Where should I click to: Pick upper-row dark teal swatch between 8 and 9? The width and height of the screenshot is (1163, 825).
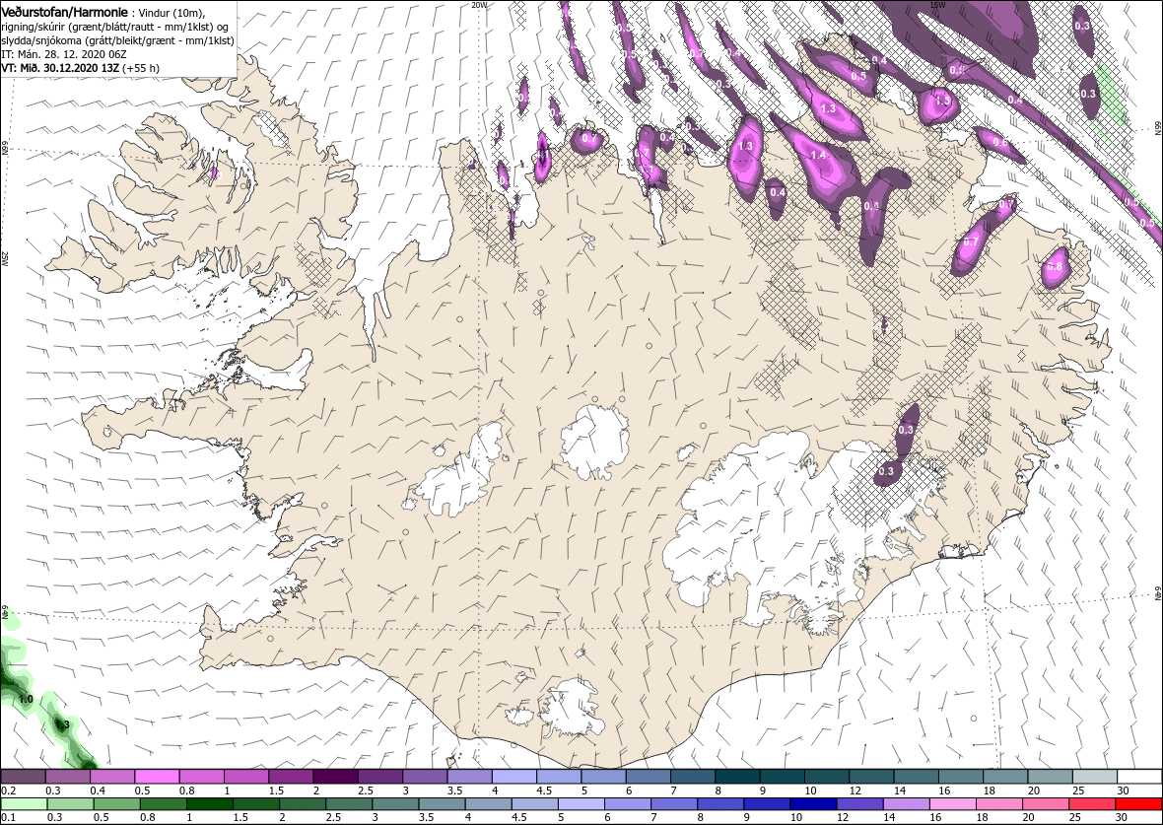737,777
